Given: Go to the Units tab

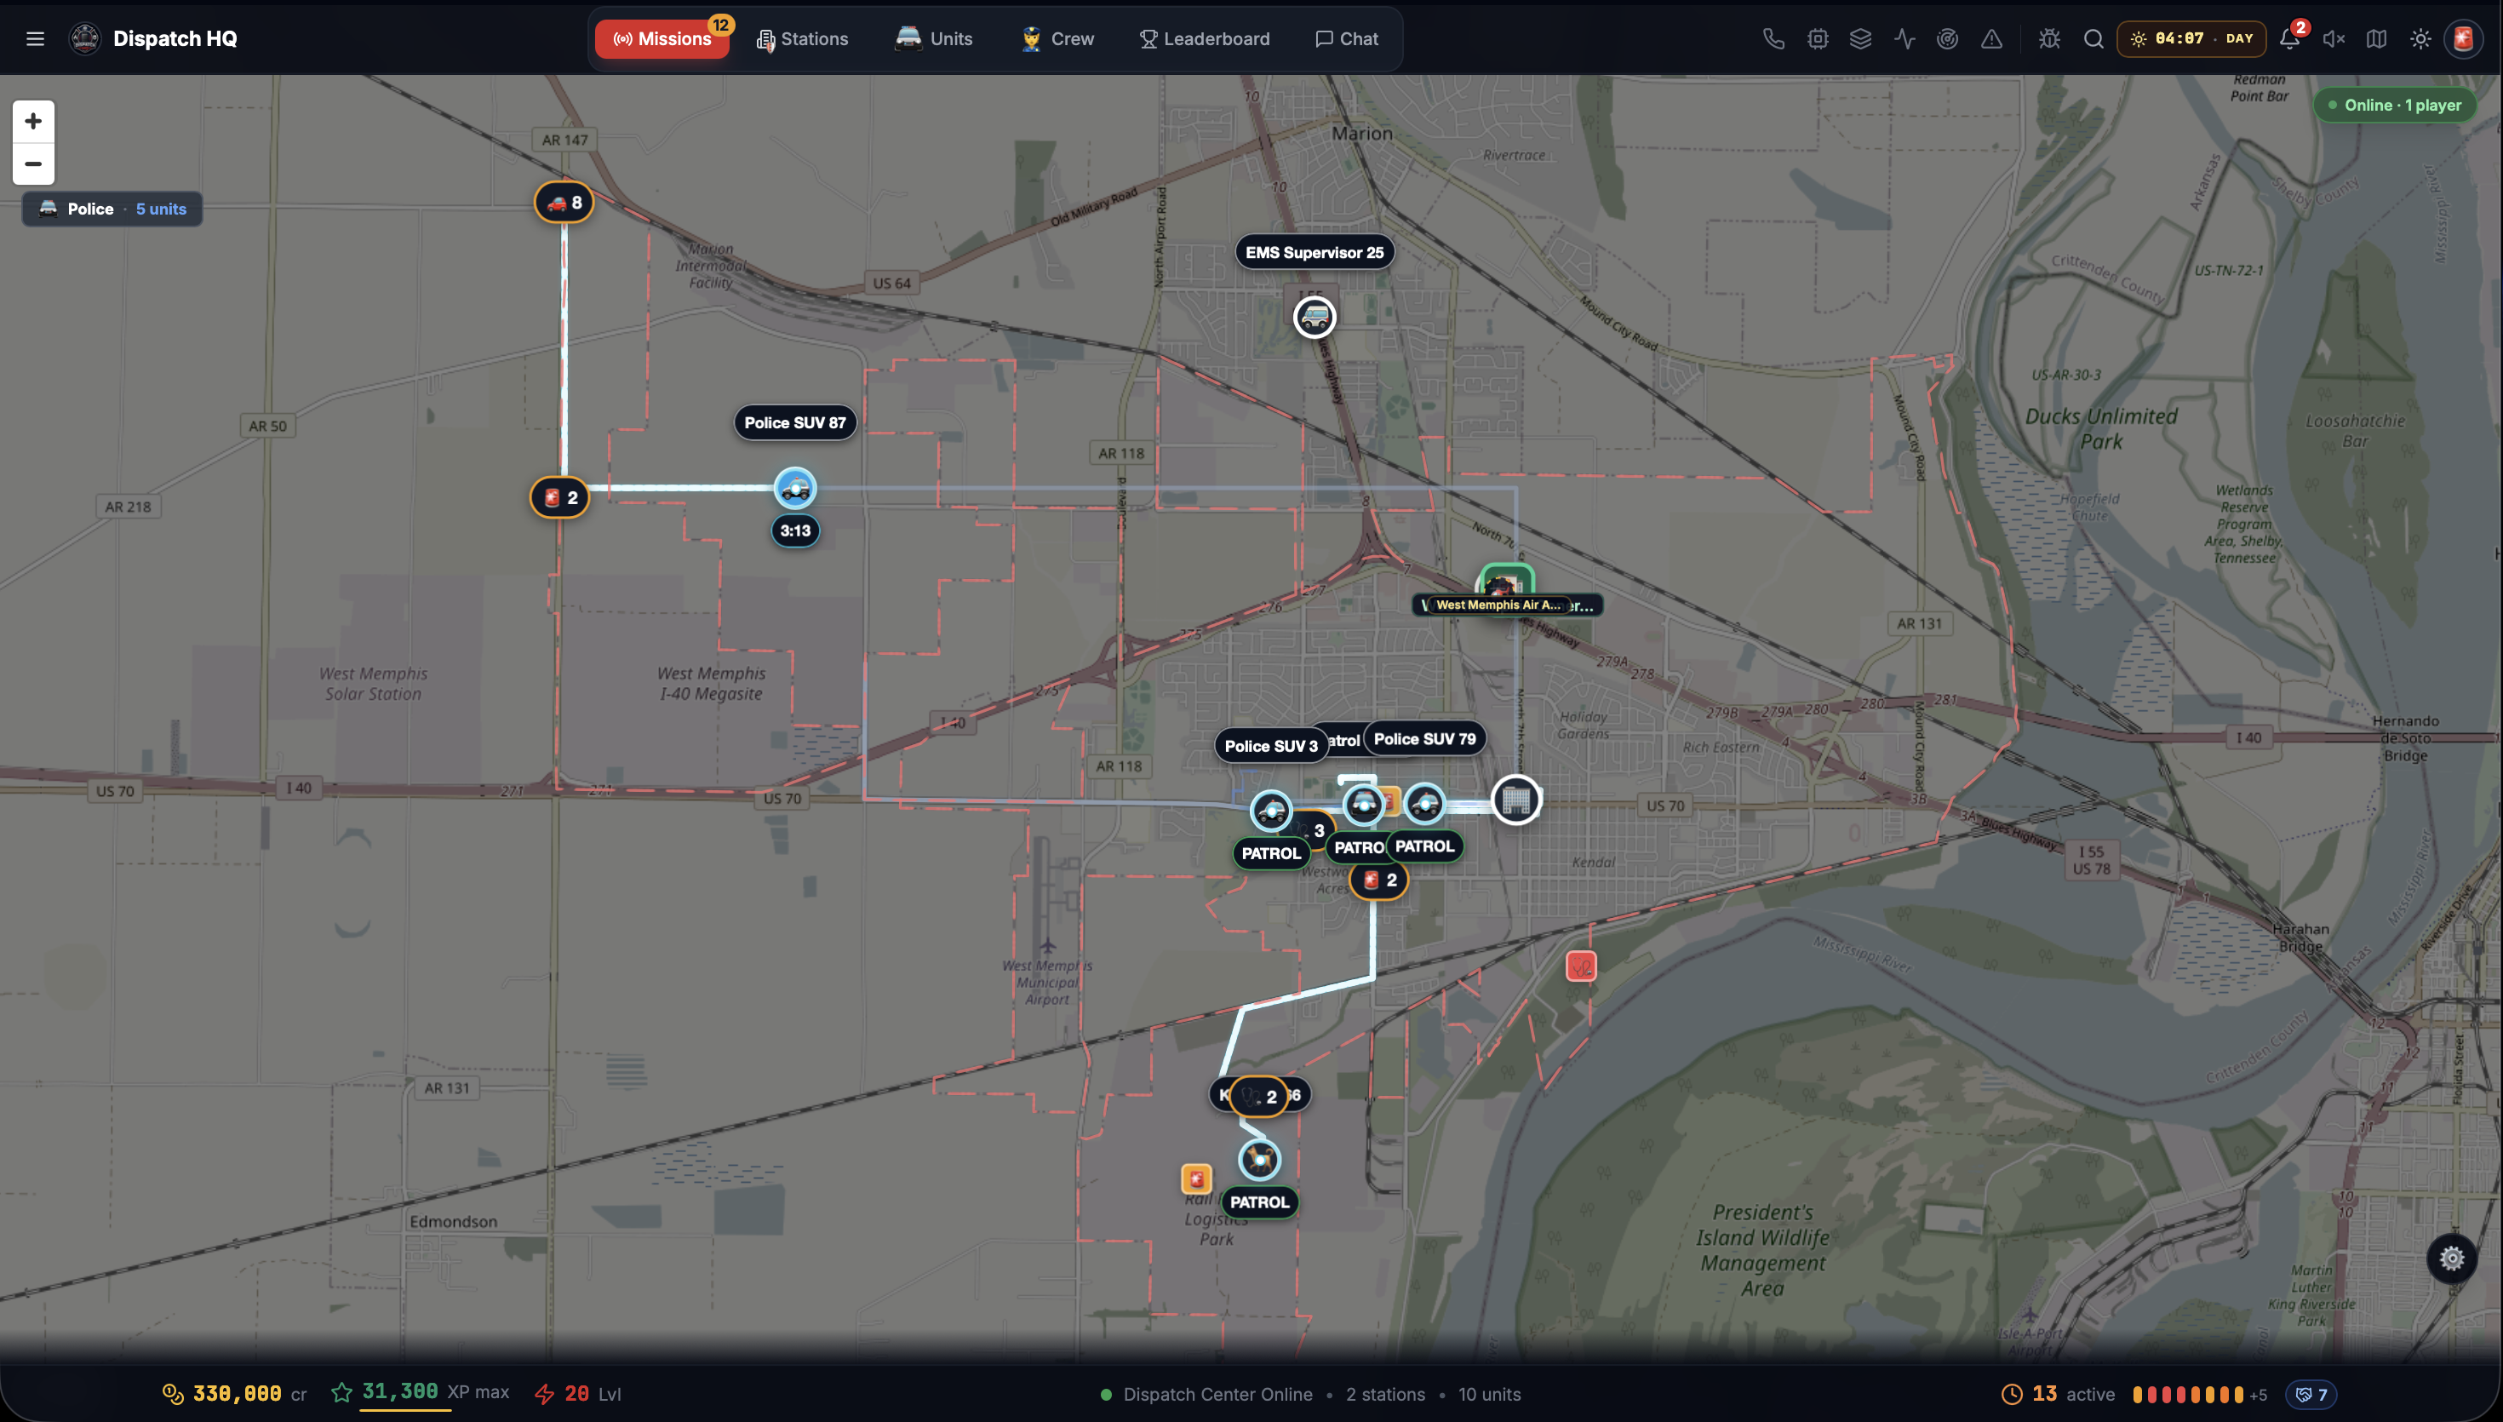Looking at the screenshot, I should (x=934, y=39).
